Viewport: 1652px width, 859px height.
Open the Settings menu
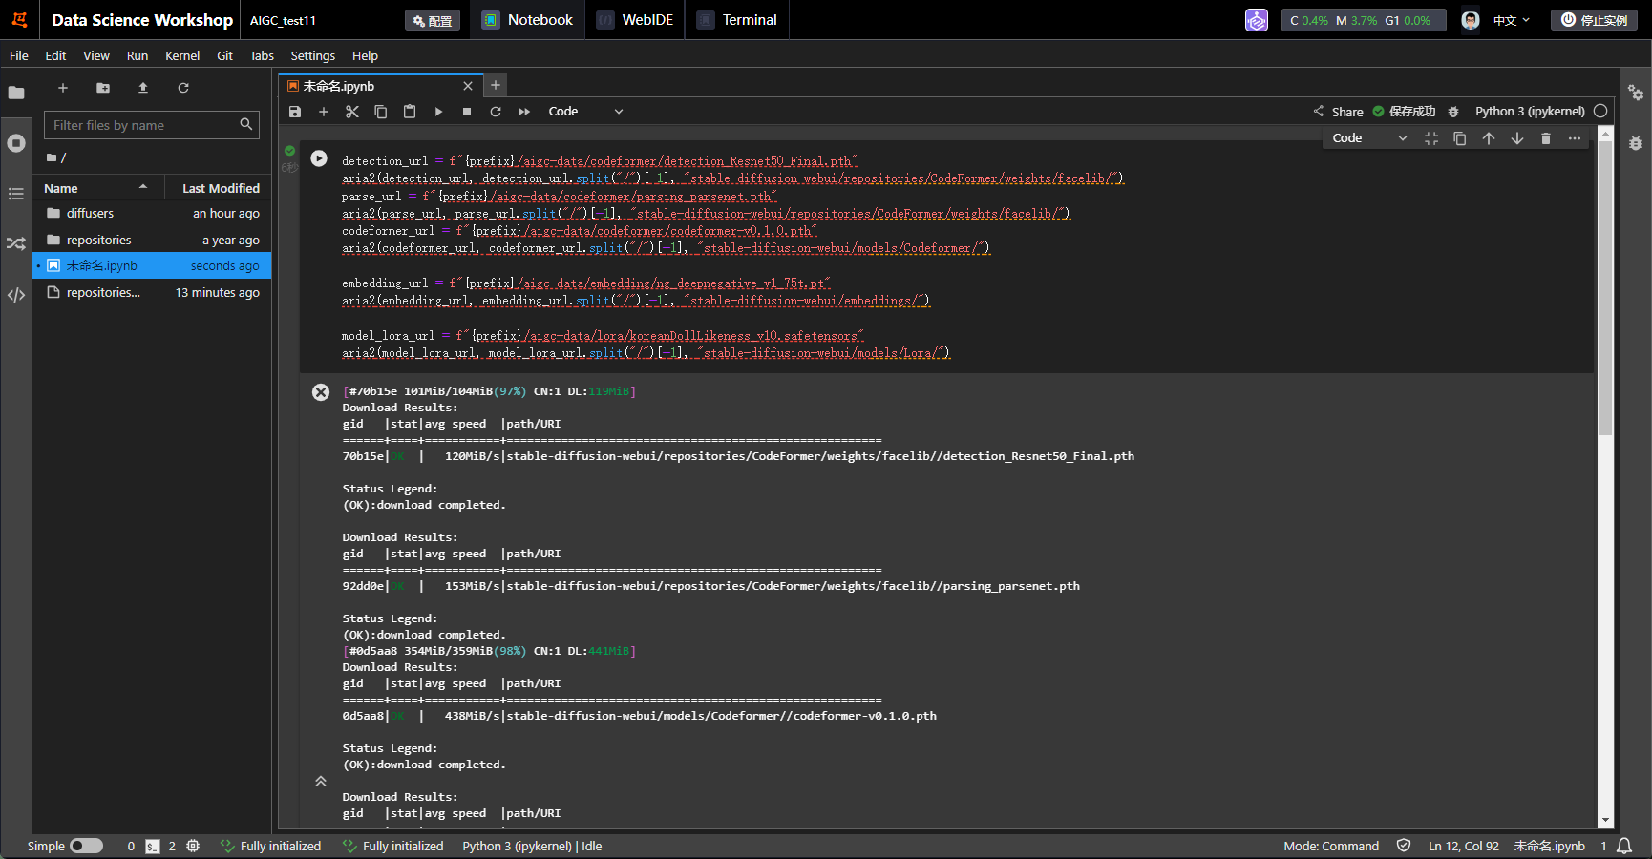pyautogui.click(x=313, y=55)
